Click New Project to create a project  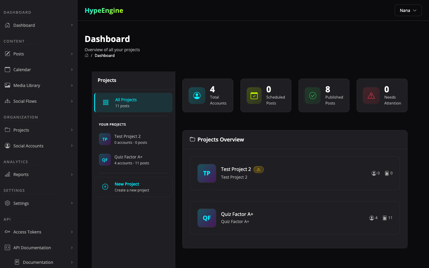coord(133,187)
